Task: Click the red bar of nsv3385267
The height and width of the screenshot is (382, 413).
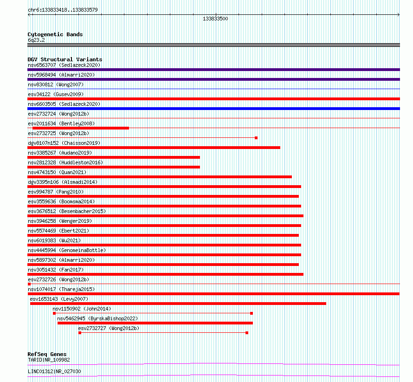Action: point(114,157)
